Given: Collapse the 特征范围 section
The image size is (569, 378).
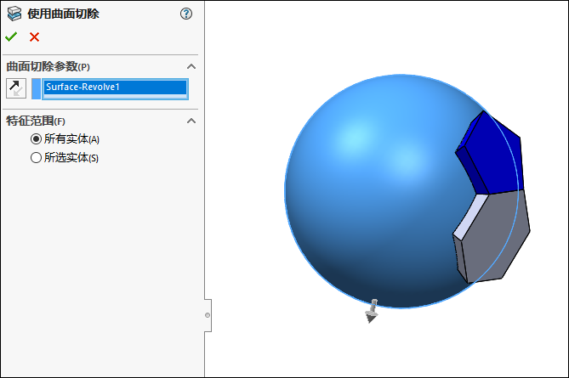Looking at the screenshot, I should point(191,121).
